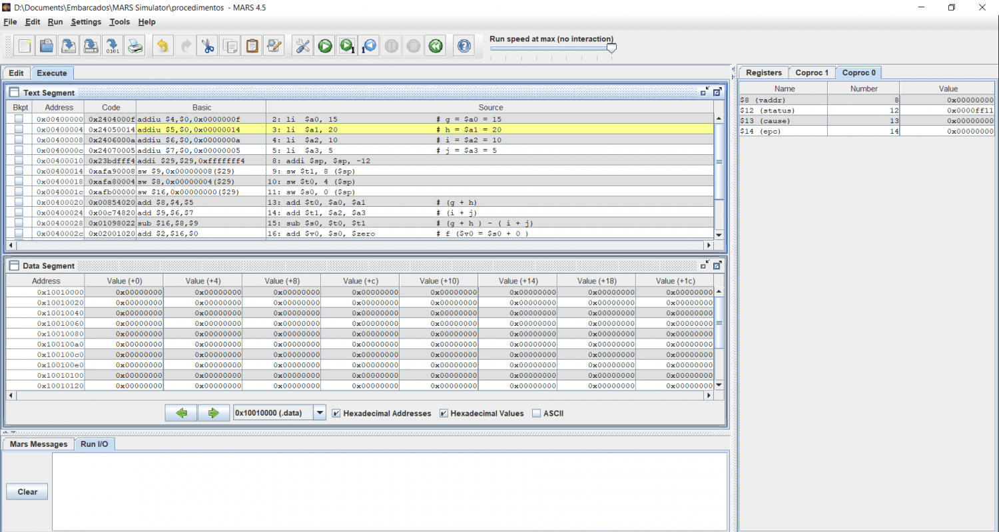Dump machine code or memory (0101 icon)
The height and width of the screenshot is (532, 999).
tap(113, 46)
